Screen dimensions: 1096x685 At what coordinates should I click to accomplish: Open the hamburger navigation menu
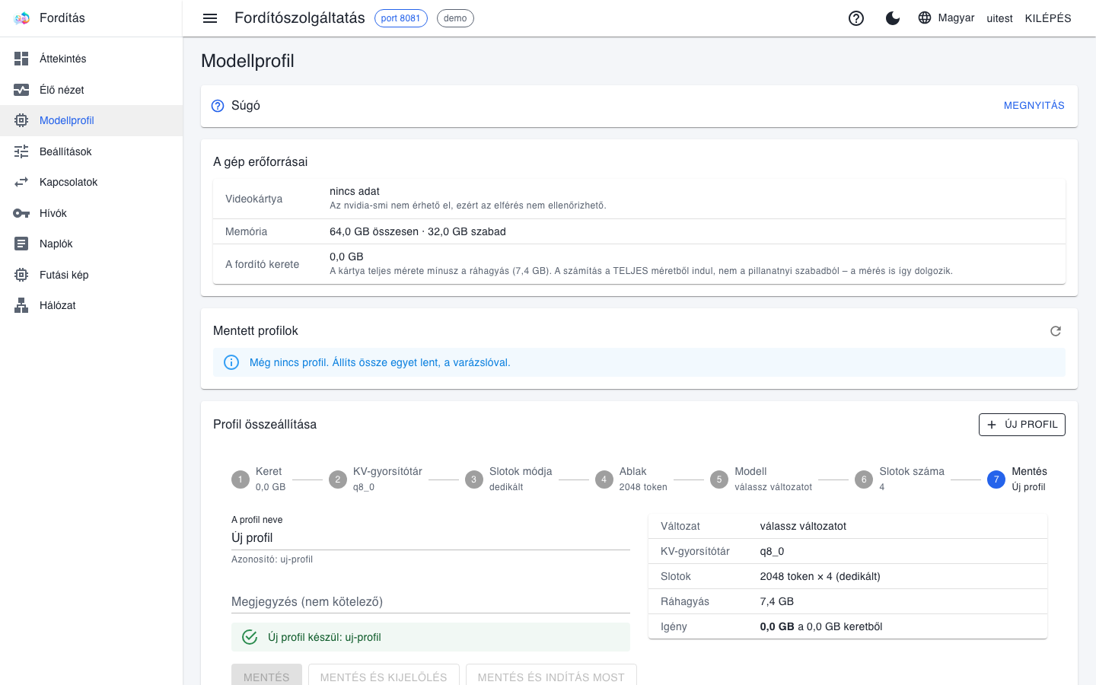point(210,18)
